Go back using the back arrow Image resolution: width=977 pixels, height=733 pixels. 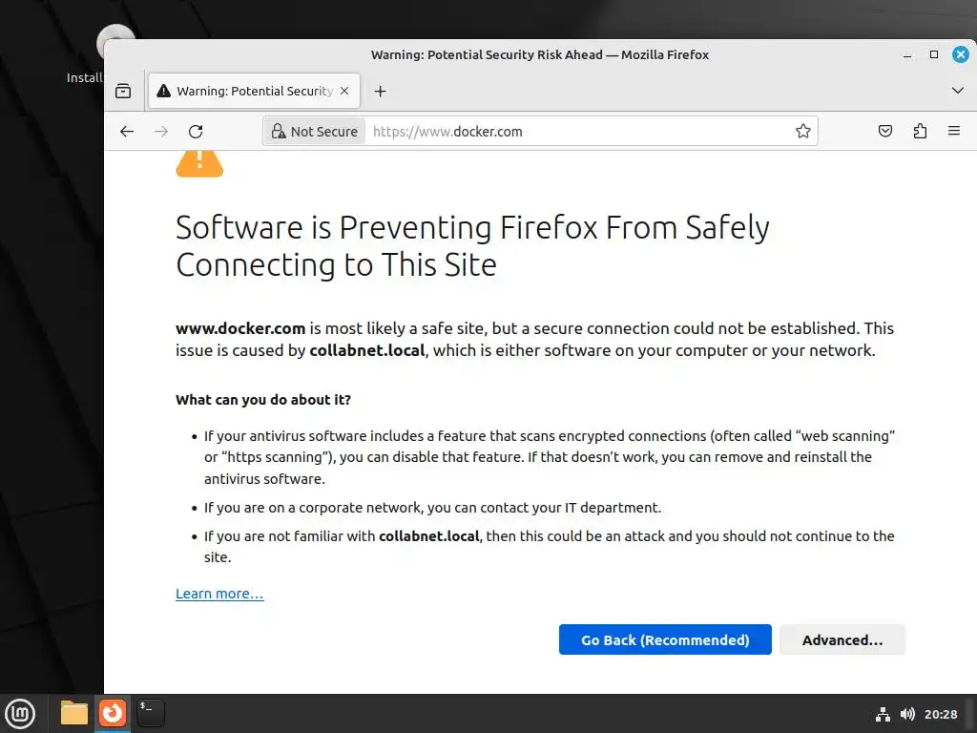coord(127,132)
